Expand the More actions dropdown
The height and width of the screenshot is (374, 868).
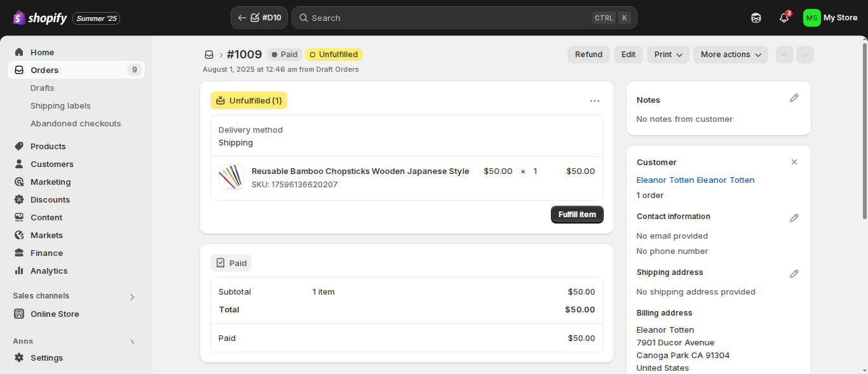coord(731,55)
